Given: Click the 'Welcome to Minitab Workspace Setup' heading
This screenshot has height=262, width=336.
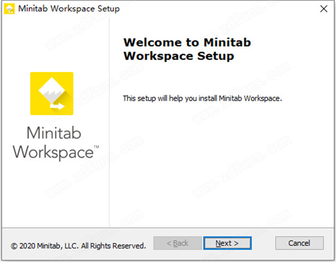Looking at the screenshot, I should pyautogui.click(x=187, y=49).
